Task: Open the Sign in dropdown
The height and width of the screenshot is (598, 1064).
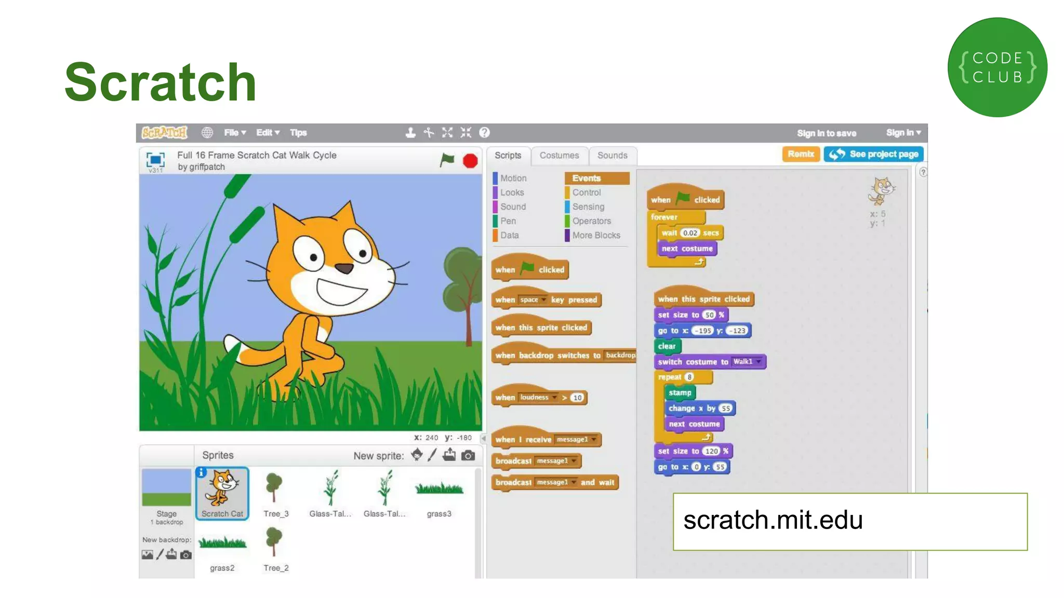Action: [x=903, y=133]
